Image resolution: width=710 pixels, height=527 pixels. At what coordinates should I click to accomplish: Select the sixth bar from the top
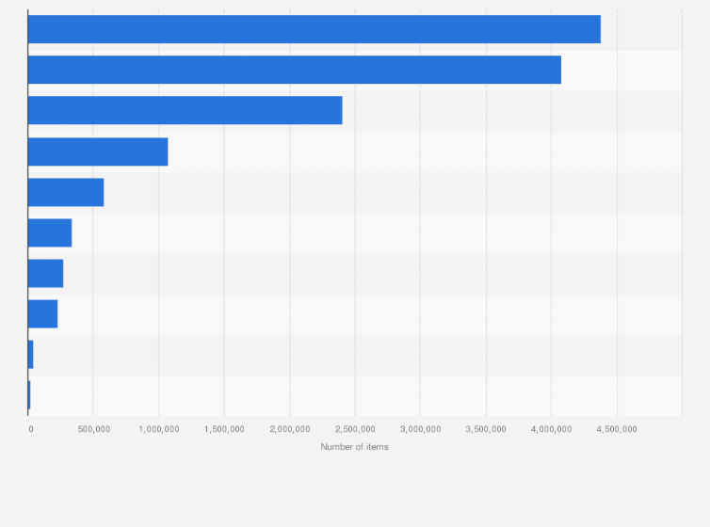pos(50,232)
